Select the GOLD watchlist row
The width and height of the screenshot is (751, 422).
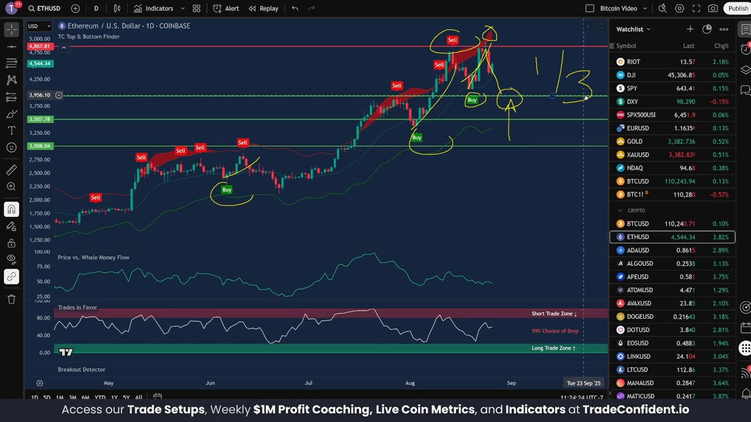point(672,141)
